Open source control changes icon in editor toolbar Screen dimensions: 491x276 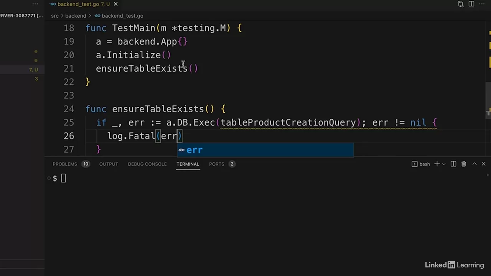tap(460, 4)
